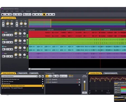
Task: Click the horizontal scrollbar left arrow
Action: click(30, 69)
